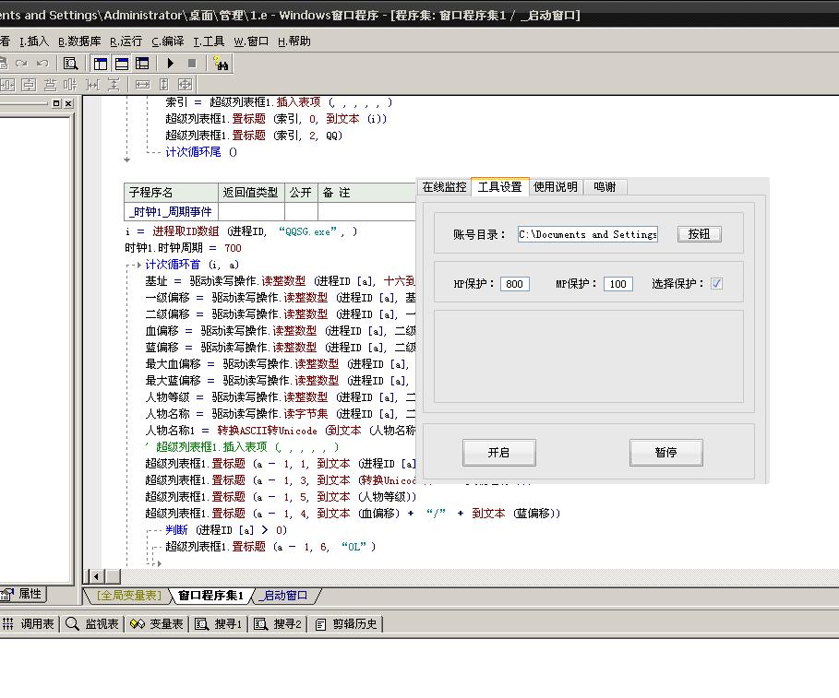Click the HP保护 input field
This screenshot has width=839, height=698.
(x=514, y=284)
